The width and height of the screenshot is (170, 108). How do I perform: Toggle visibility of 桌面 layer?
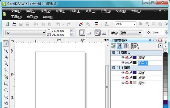[x=123, y=77]
